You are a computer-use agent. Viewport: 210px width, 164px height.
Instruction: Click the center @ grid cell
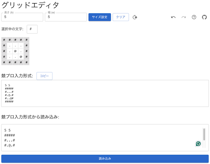(x=15, y=51)
